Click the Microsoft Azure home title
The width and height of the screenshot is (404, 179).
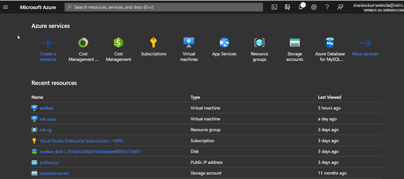[x=38, y=7]
